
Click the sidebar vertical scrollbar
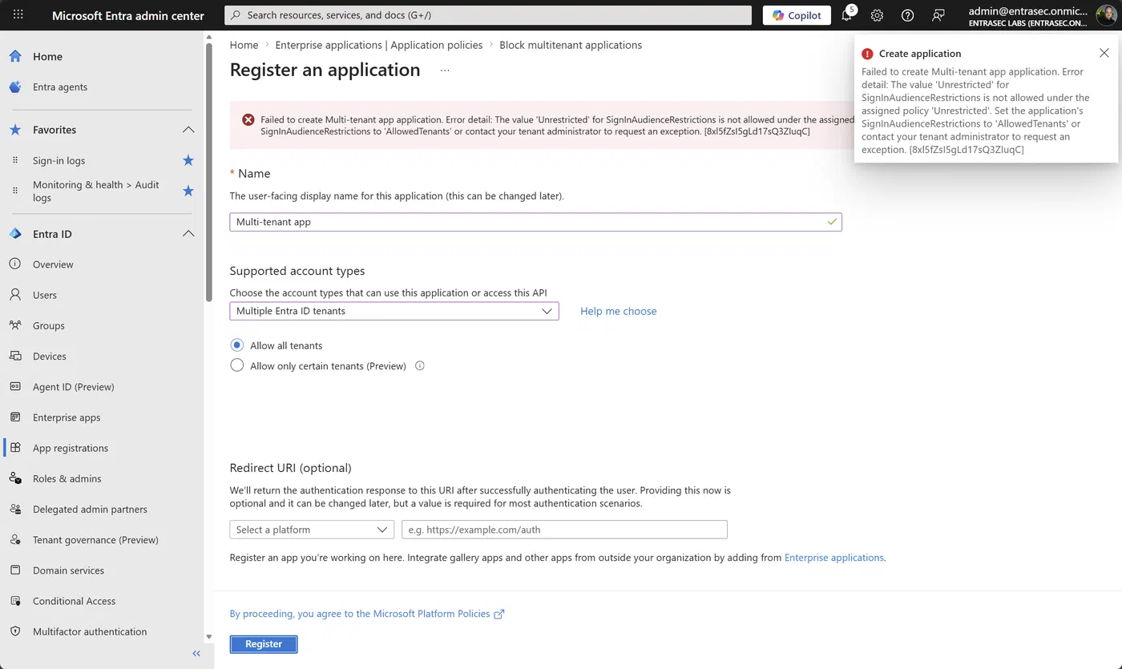(x=209, y=172)
